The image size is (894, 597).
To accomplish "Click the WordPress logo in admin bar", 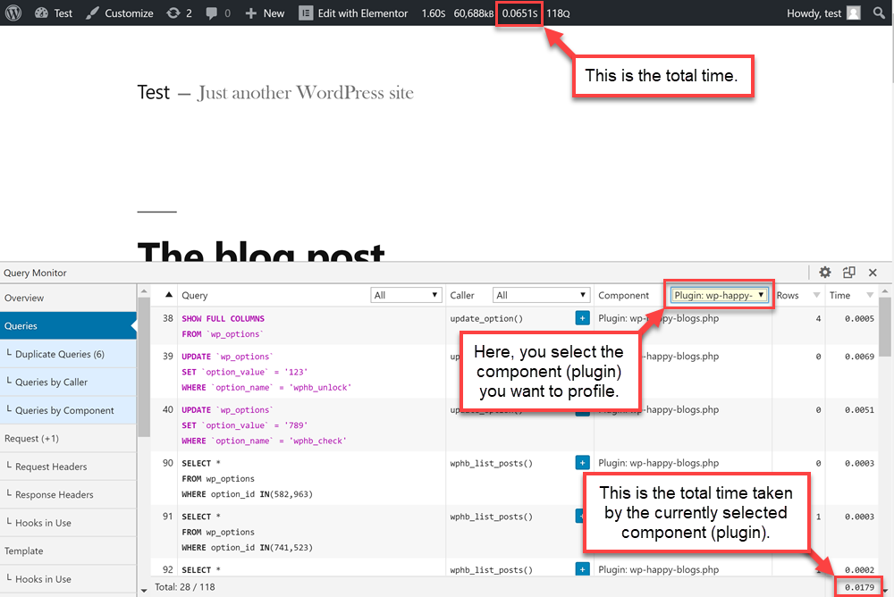I will point(14,13).
